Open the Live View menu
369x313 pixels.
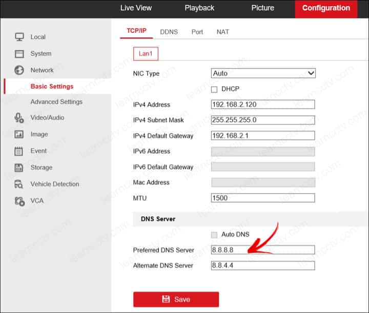(x=136, y=8)
